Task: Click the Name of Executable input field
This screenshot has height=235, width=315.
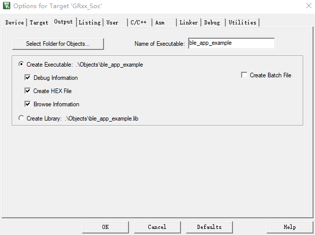Action: [231, 43]
